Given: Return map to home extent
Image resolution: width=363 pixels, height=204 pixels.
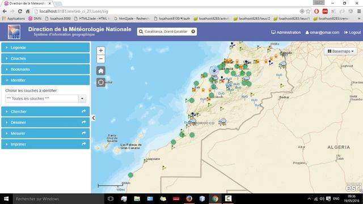Looking at the screenshot, I should click(101, 71).
